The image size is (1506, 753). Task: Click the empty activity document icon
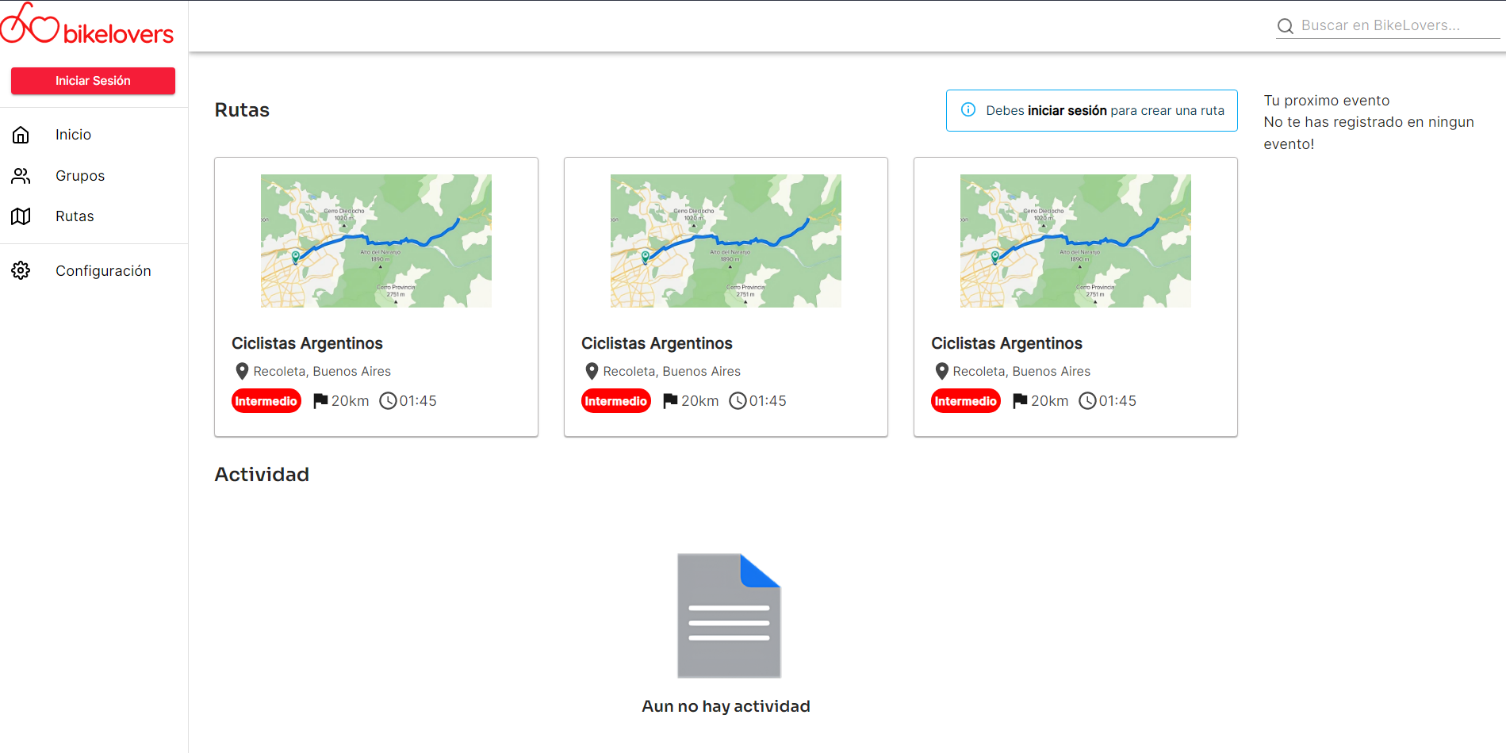click(729, 616)
